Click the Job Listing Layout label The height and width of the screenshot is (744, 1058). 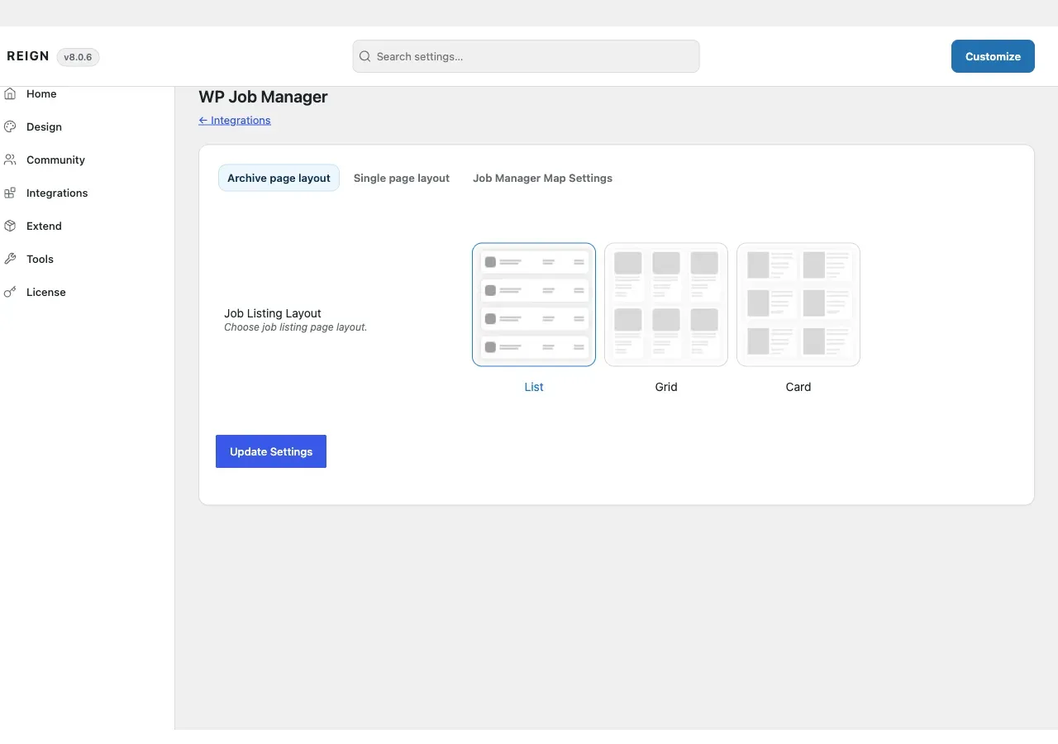[273, 313]
